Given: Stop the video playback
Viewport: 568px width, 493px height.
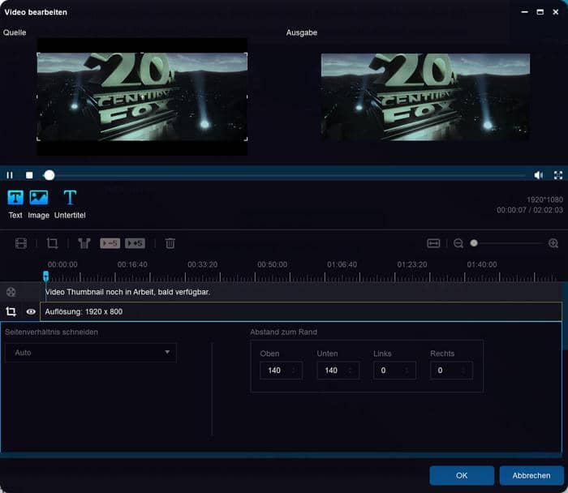Looking at the screenshot, I should pyautogui.click(x=29, y=175).
